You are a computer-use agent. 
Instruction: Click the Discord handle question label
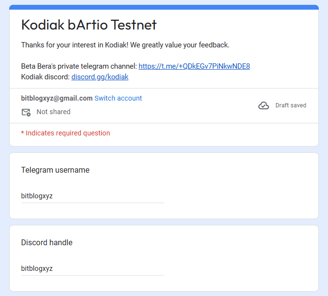47,242
